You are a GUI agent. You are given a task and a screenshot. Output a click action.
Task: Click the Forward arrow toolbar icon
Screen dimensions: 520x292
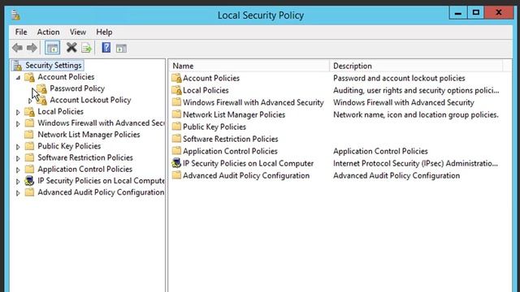click(32, 48)
